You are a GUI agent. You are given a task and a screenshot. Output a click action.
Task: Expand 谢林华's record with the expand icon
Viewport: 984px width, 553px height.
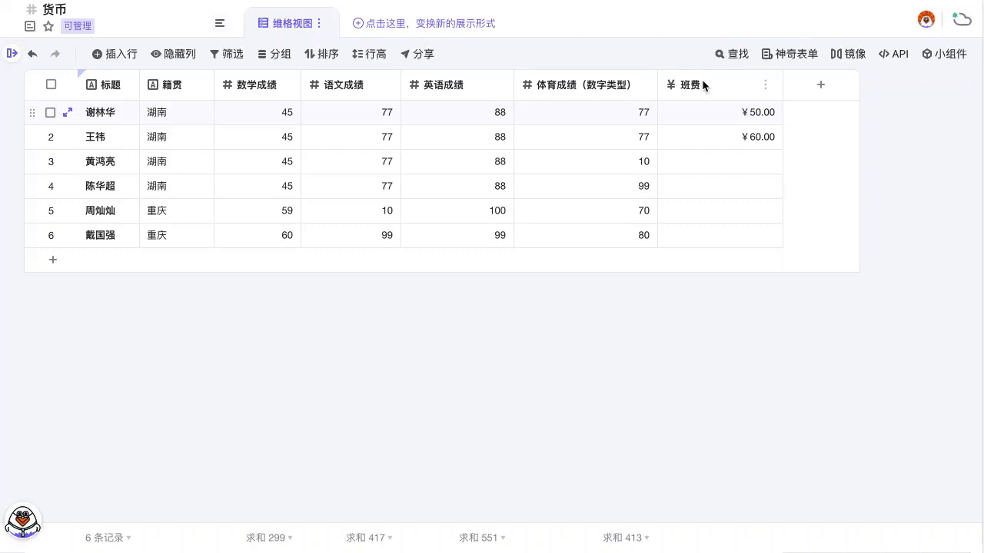coord(68,112)
